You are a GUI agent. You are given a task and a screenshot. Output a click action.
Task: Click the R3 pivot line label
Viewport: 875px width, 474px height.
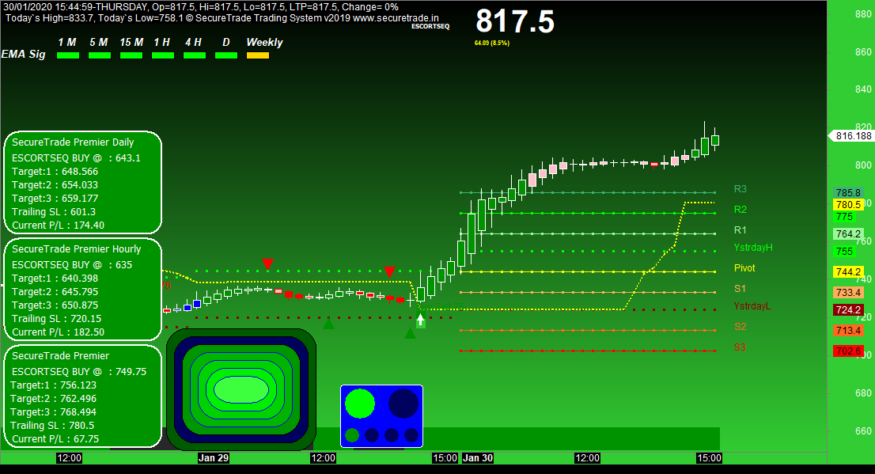click(740, 189)
